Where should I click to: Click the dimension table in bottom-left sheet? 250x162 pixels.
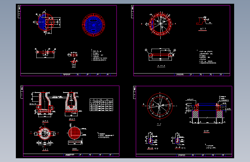point(101,105)
